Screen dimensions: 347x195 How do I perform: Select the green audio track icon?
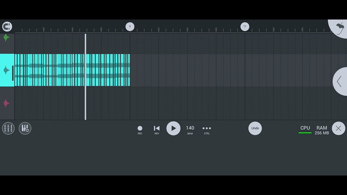(7, 38)
